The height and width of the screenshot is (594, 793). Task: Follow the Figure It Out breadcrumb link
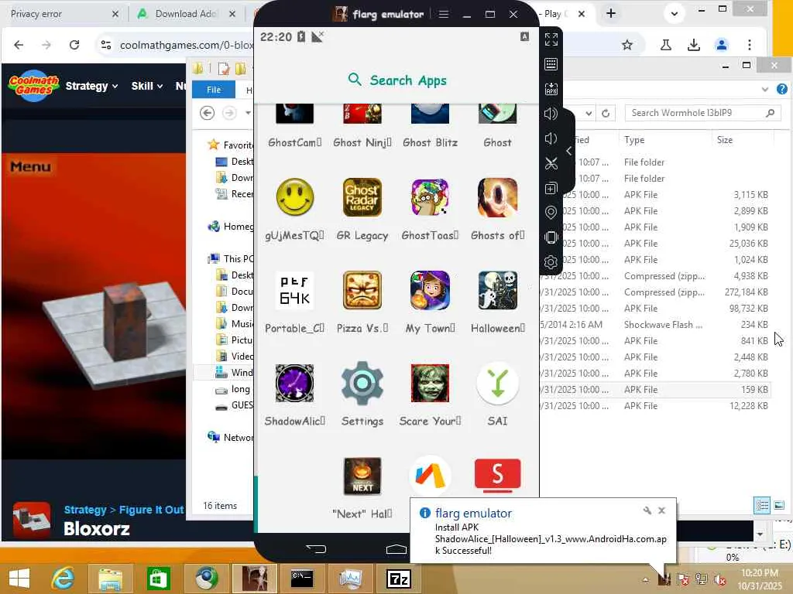click(151, 510)
